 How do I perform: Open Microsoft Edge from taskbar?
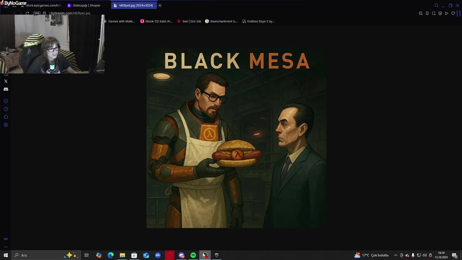[x=111, y=255]
